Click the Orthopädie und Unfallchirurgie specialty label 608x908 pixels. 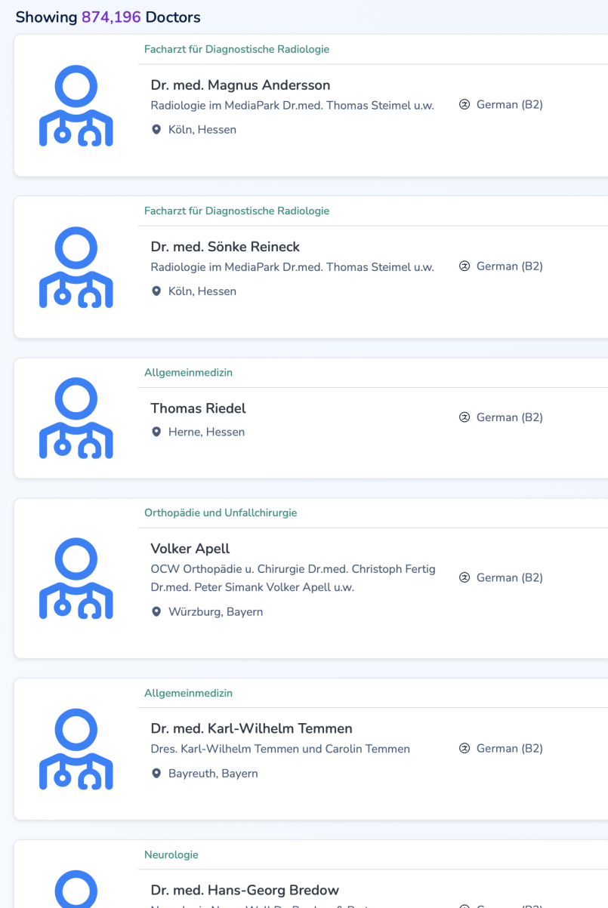(221, 512)
